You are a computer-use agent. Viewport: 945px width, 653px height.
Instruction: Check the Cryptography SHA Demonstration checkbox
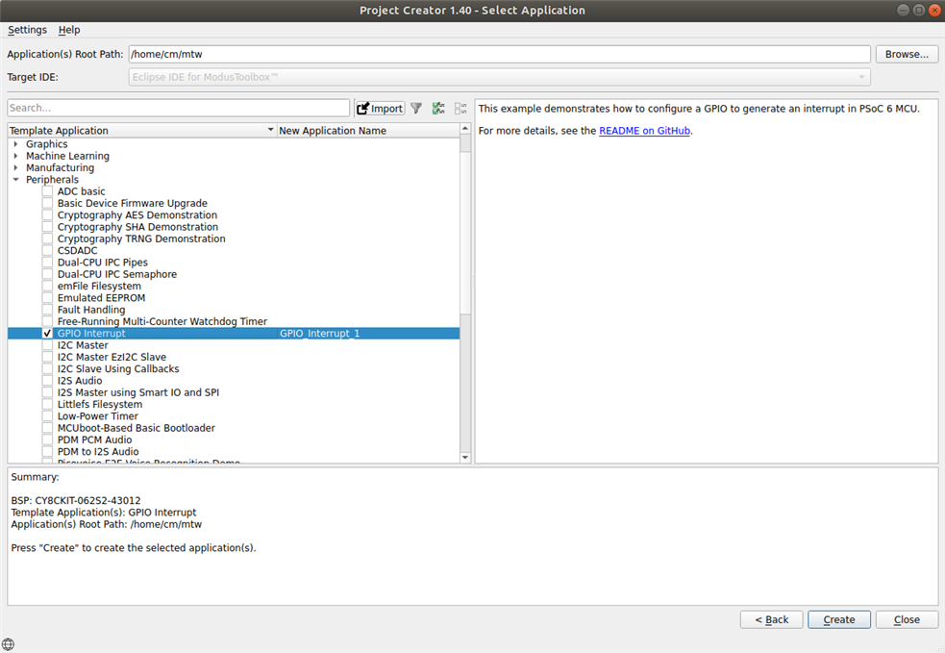pos(47,227)
